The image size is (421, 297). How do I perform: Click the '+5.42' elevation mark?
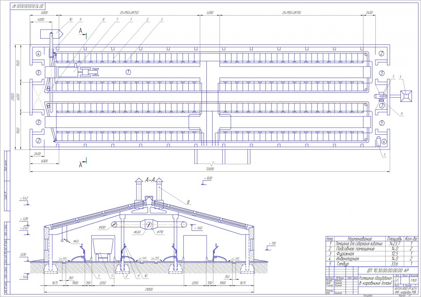(24, 198)
